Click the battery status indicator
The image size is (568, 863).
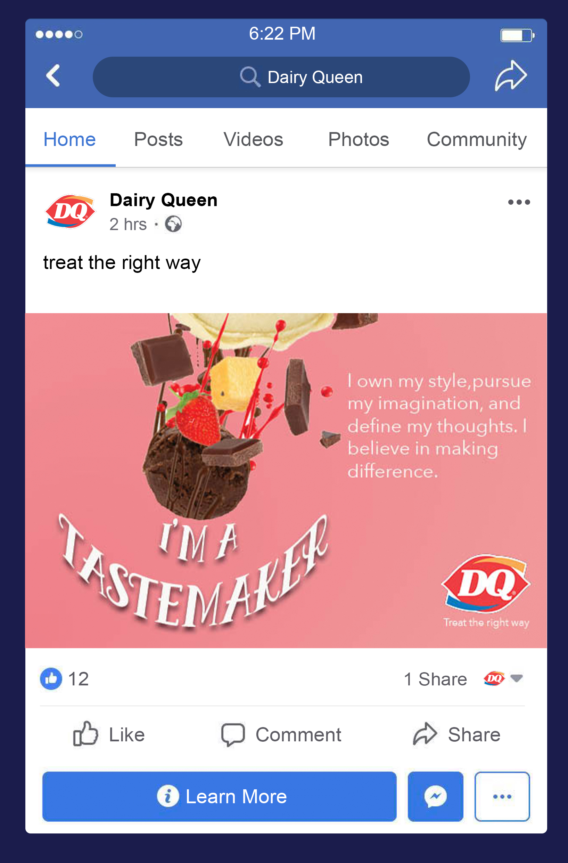coord(517,35)
